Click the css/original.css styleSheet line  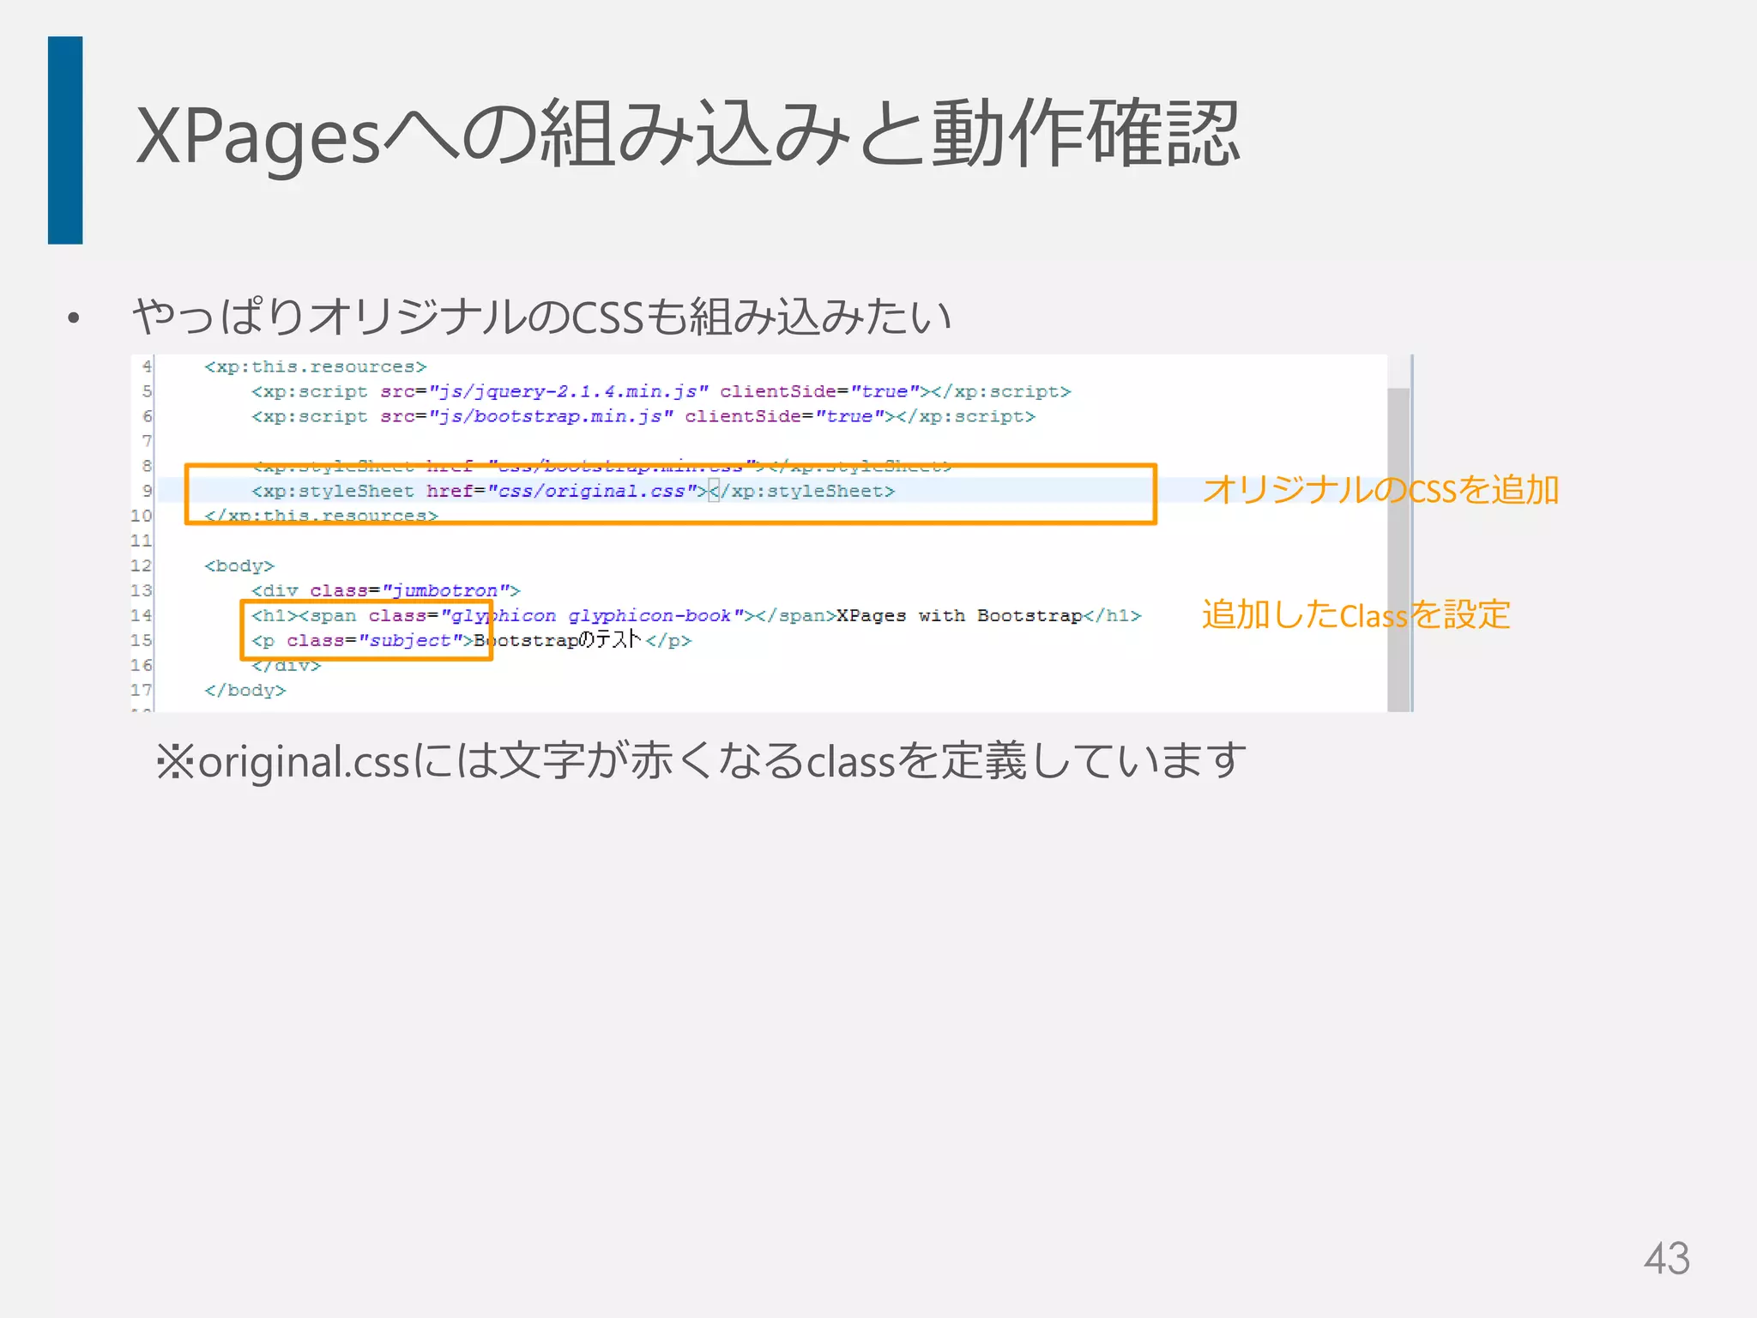(x=573, y=491)
